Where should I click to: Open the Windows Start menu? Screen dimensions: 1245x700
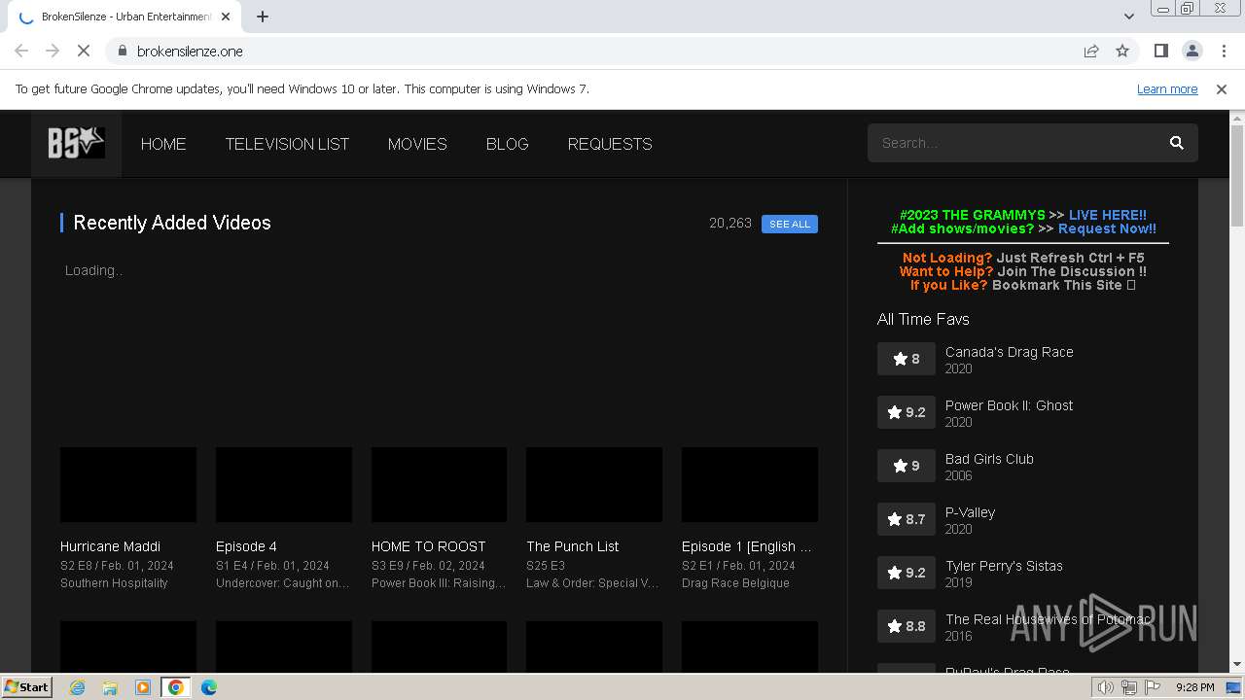pos(27,687)
